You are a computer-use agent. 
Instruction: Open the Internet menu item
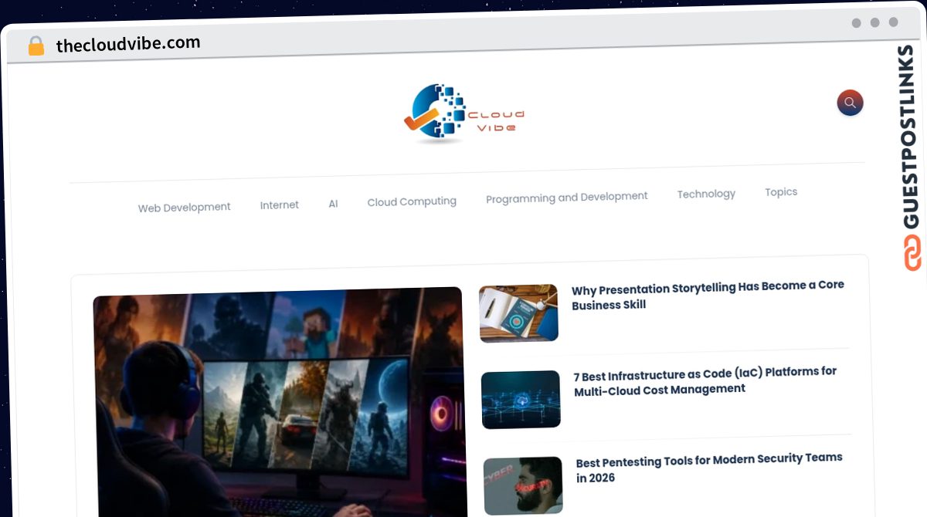click(x=279, y=205)
